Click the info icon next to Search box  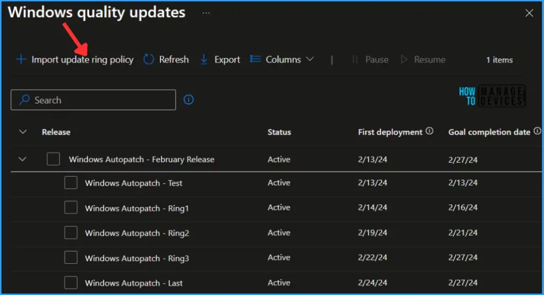click(189, 100)
